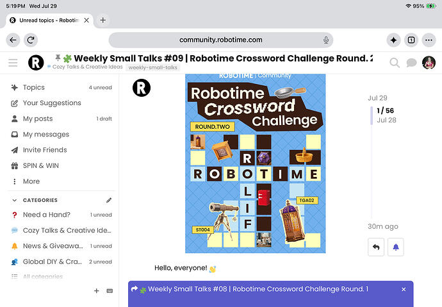Open My posts in sidebar
The height and width of the screenshot is (307, 442).
click(x=61, y=119)
